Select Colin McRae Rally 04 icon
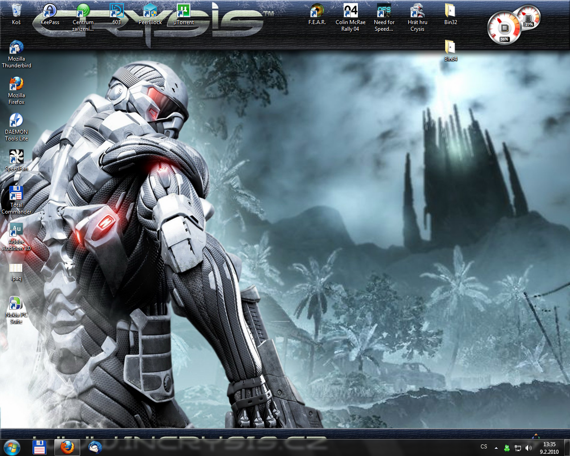This screenshot has width=570, height=456. tap(350, 11)
